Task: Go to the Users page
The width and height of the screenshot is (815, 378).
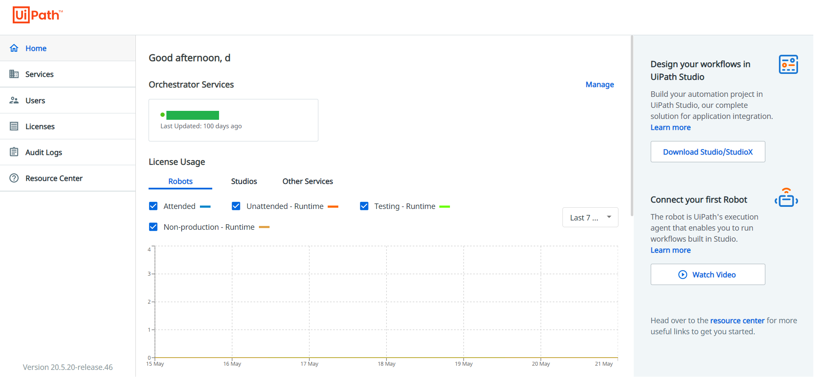Action: 68,100
